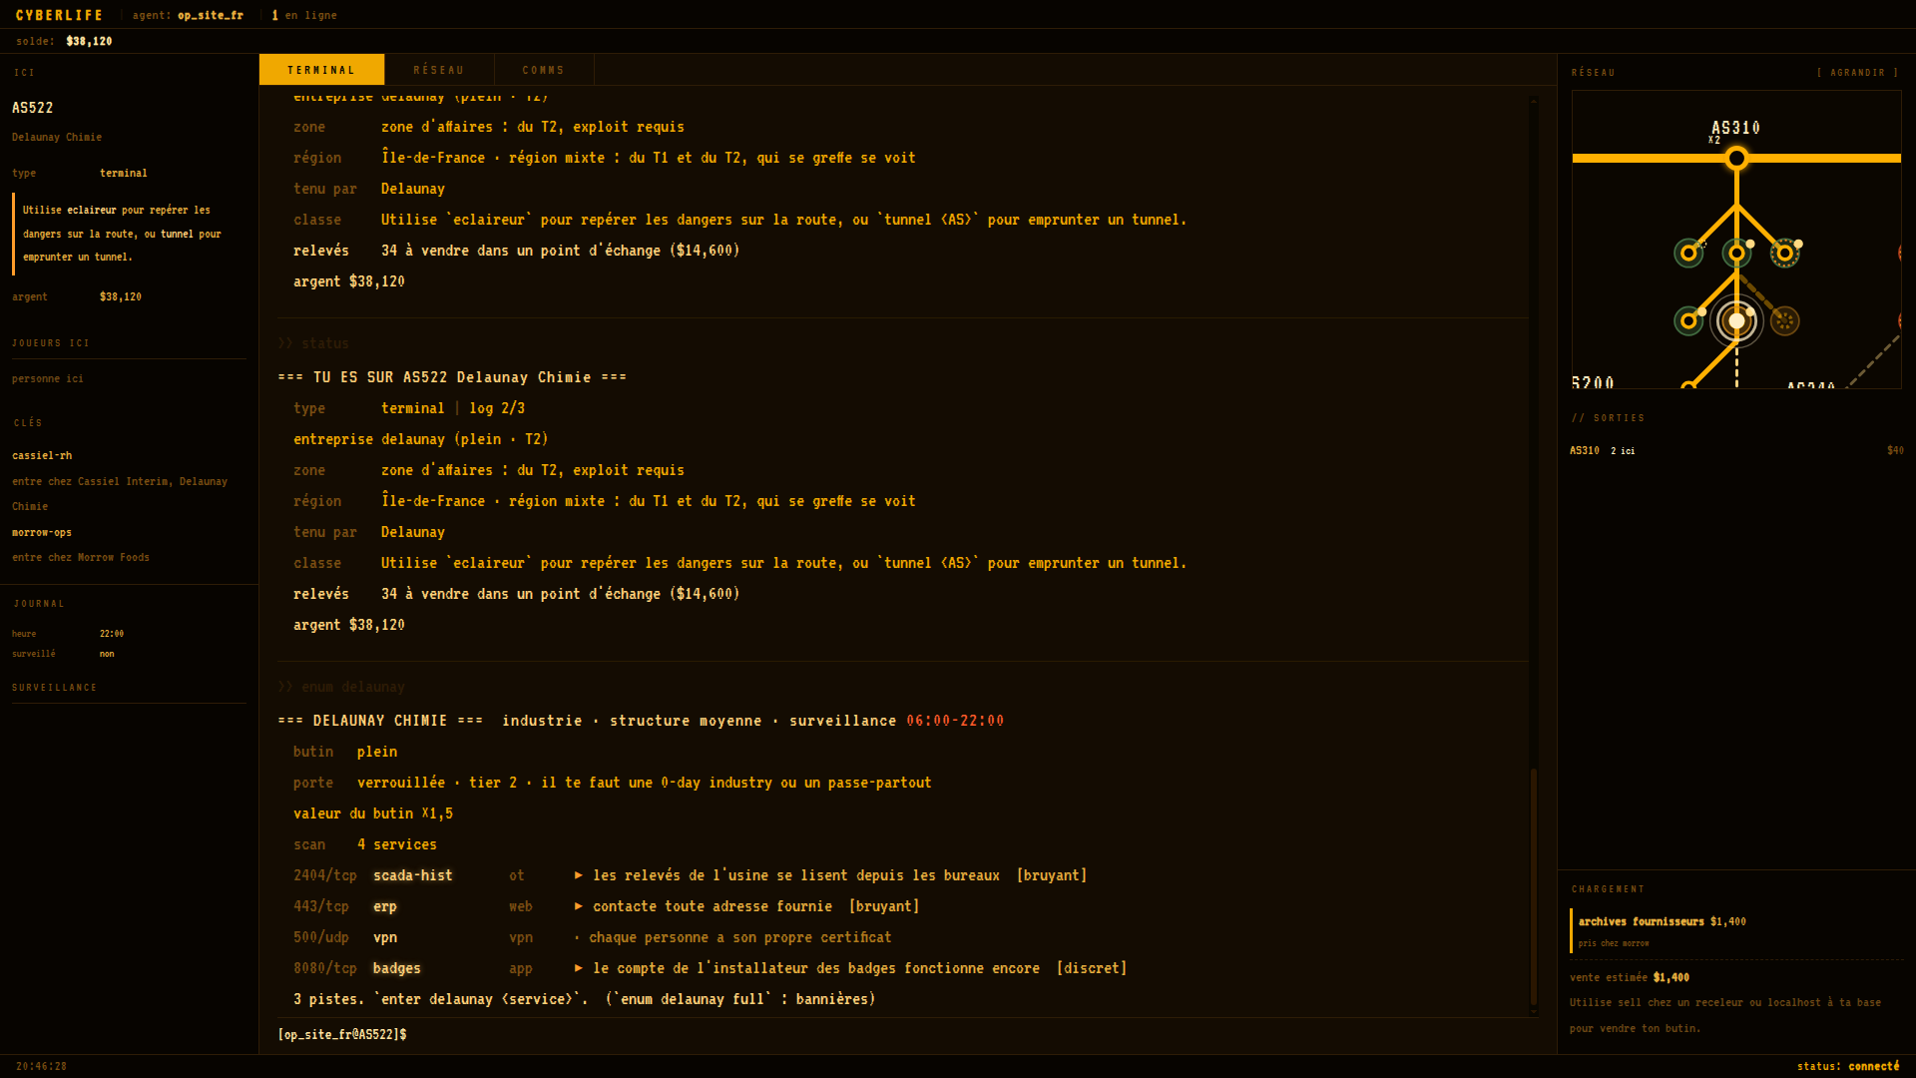Select the archives fournisseurs cargo item
Screen dimensions: 1916x1078
(x=1736, y=930)
